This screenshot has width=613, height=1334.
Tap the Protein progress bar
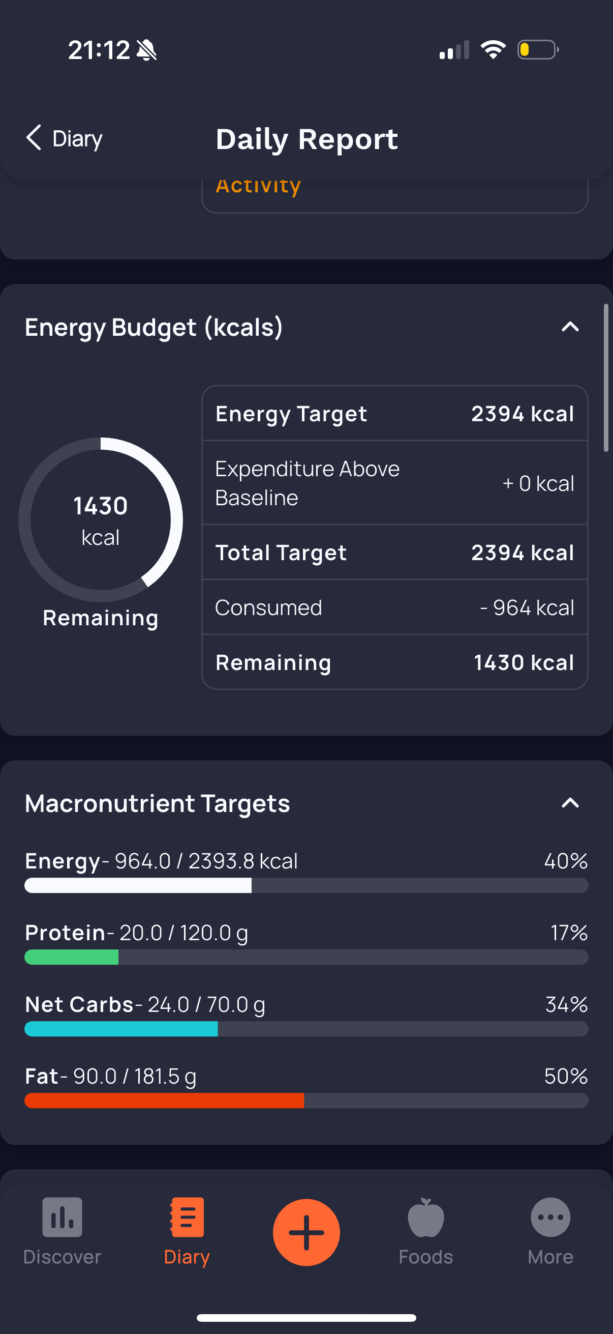(306, 957)
